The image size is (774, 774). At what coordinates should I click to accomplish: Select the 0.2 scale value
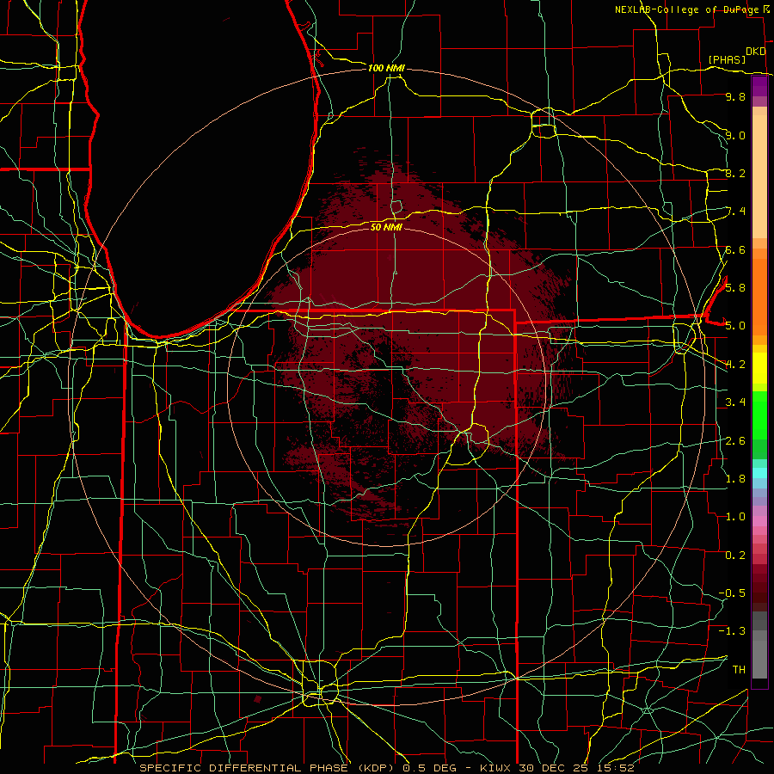(735, 555)
